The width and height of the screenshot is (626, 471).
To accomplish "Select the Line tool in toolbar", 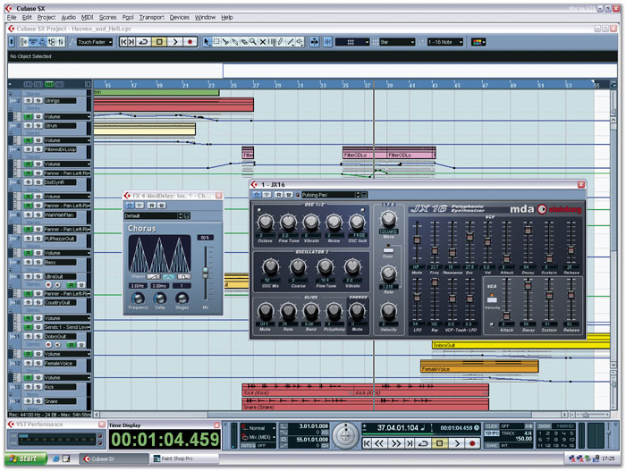I will coord(291,42).
